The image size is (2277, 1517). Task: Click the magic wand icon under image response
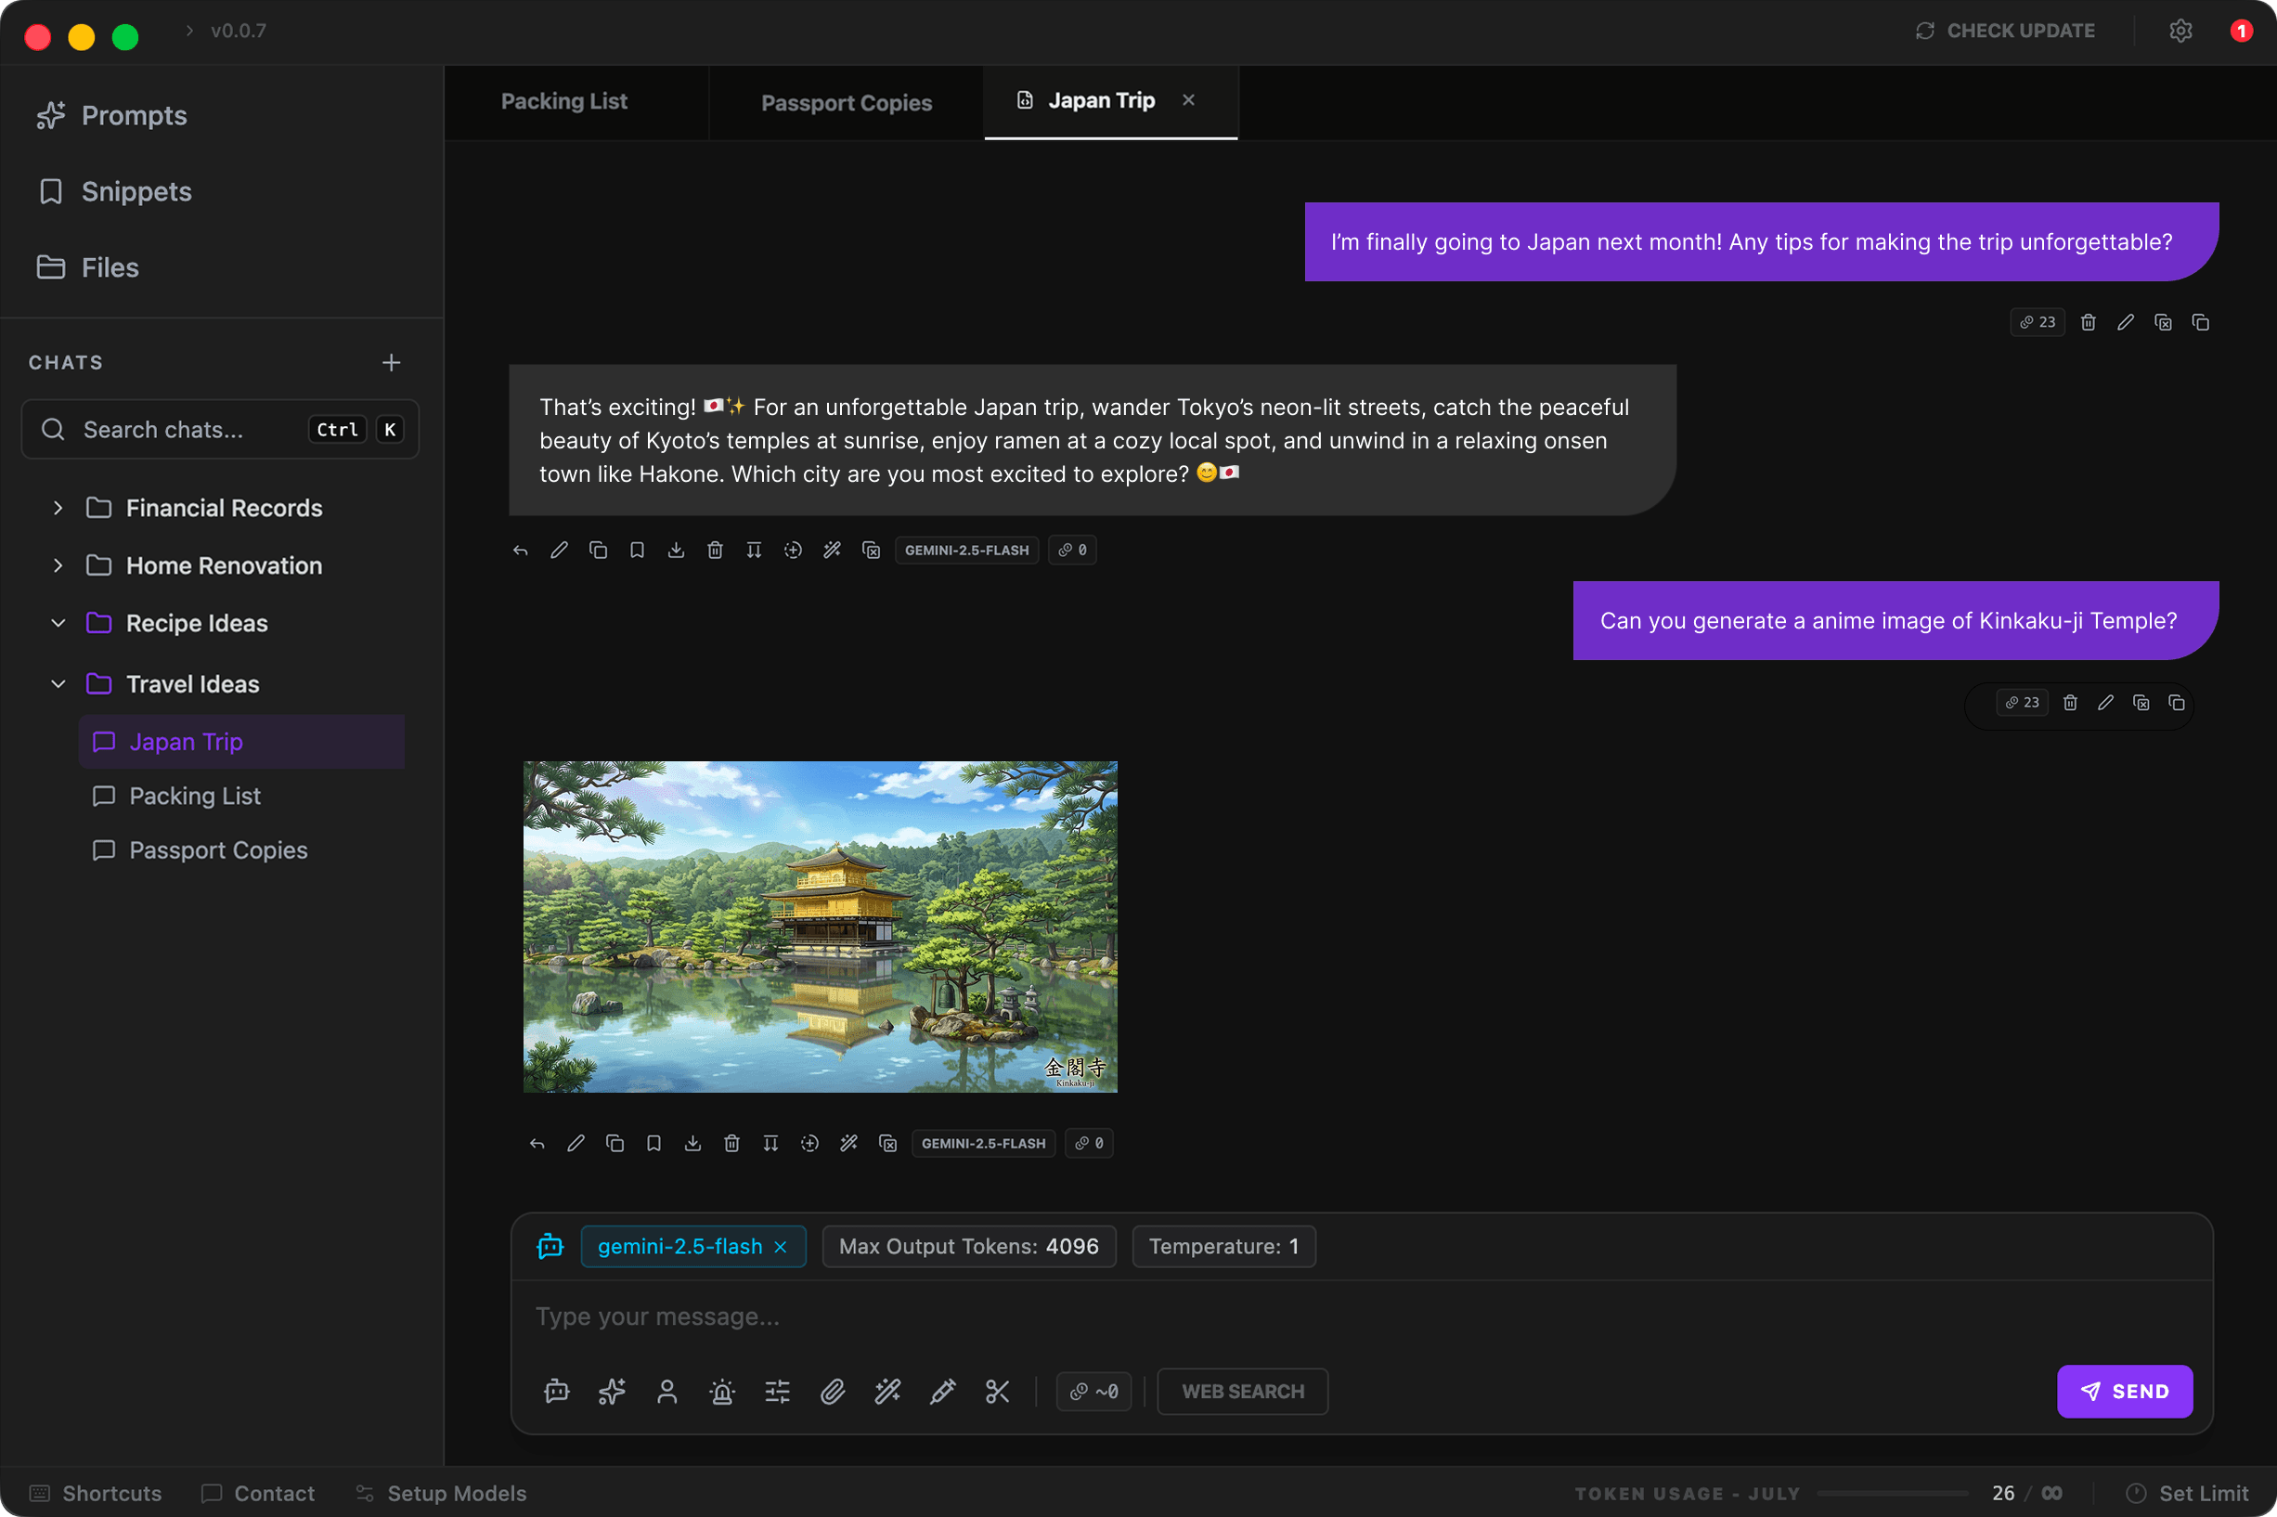point(848,1144)
